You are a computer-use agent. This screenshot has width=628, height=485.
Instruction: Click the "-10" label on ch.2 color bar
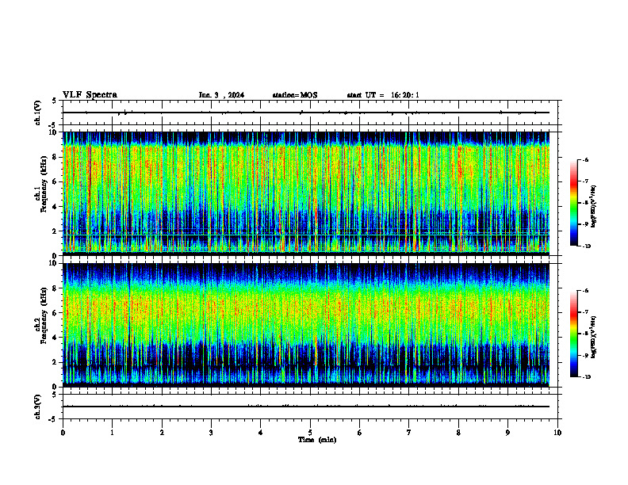[587, 377]
